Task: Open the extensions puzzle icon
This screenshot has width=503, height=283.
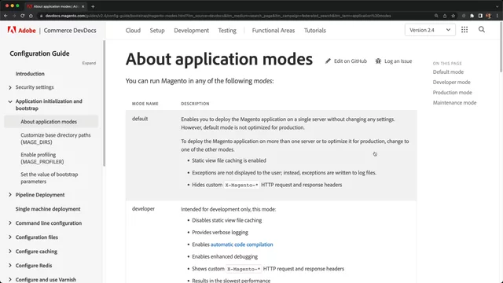Action: (472, 16)
